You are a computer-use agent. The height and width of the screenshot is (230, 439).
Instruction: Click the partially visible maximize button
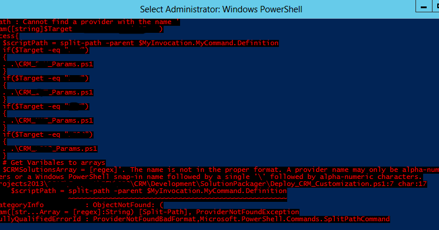(x=435, y=6)
